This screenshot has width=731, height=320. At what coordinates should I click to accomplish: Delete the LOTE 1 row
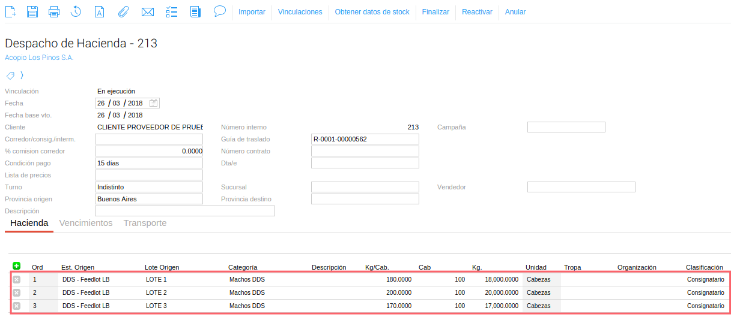click(16, 280)
